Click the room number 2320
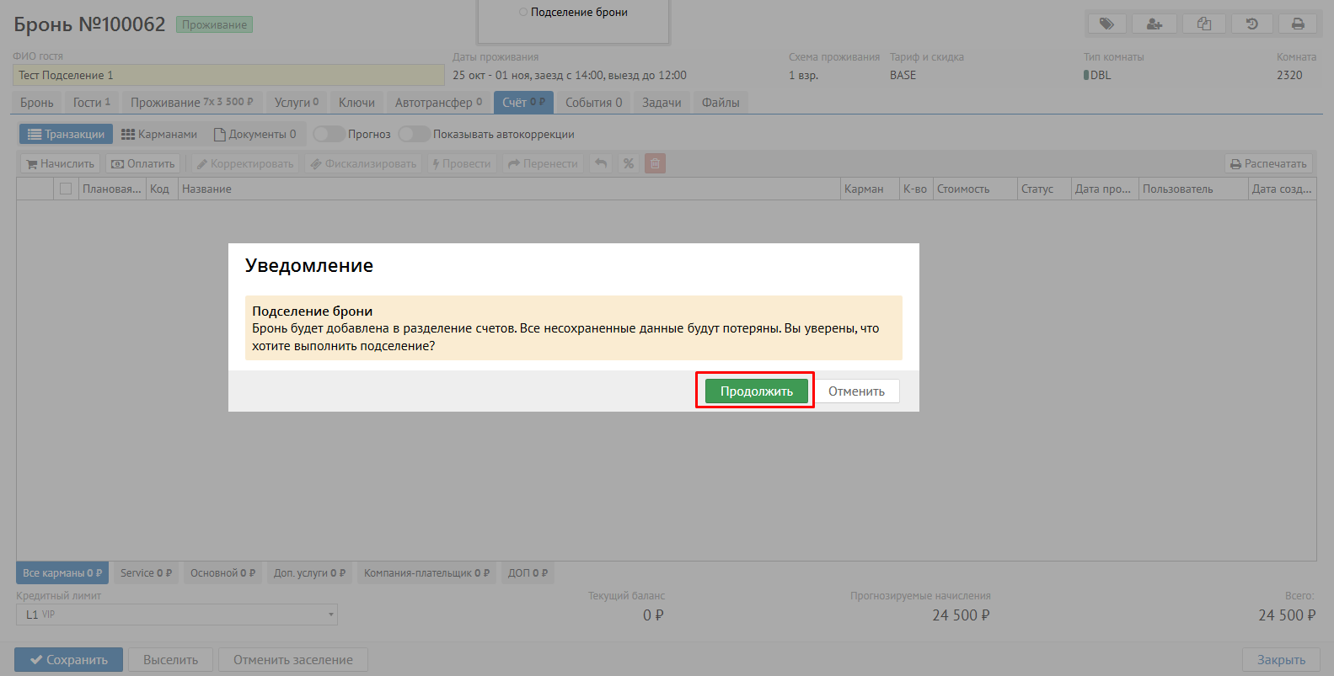 (x=1289, y=75)
